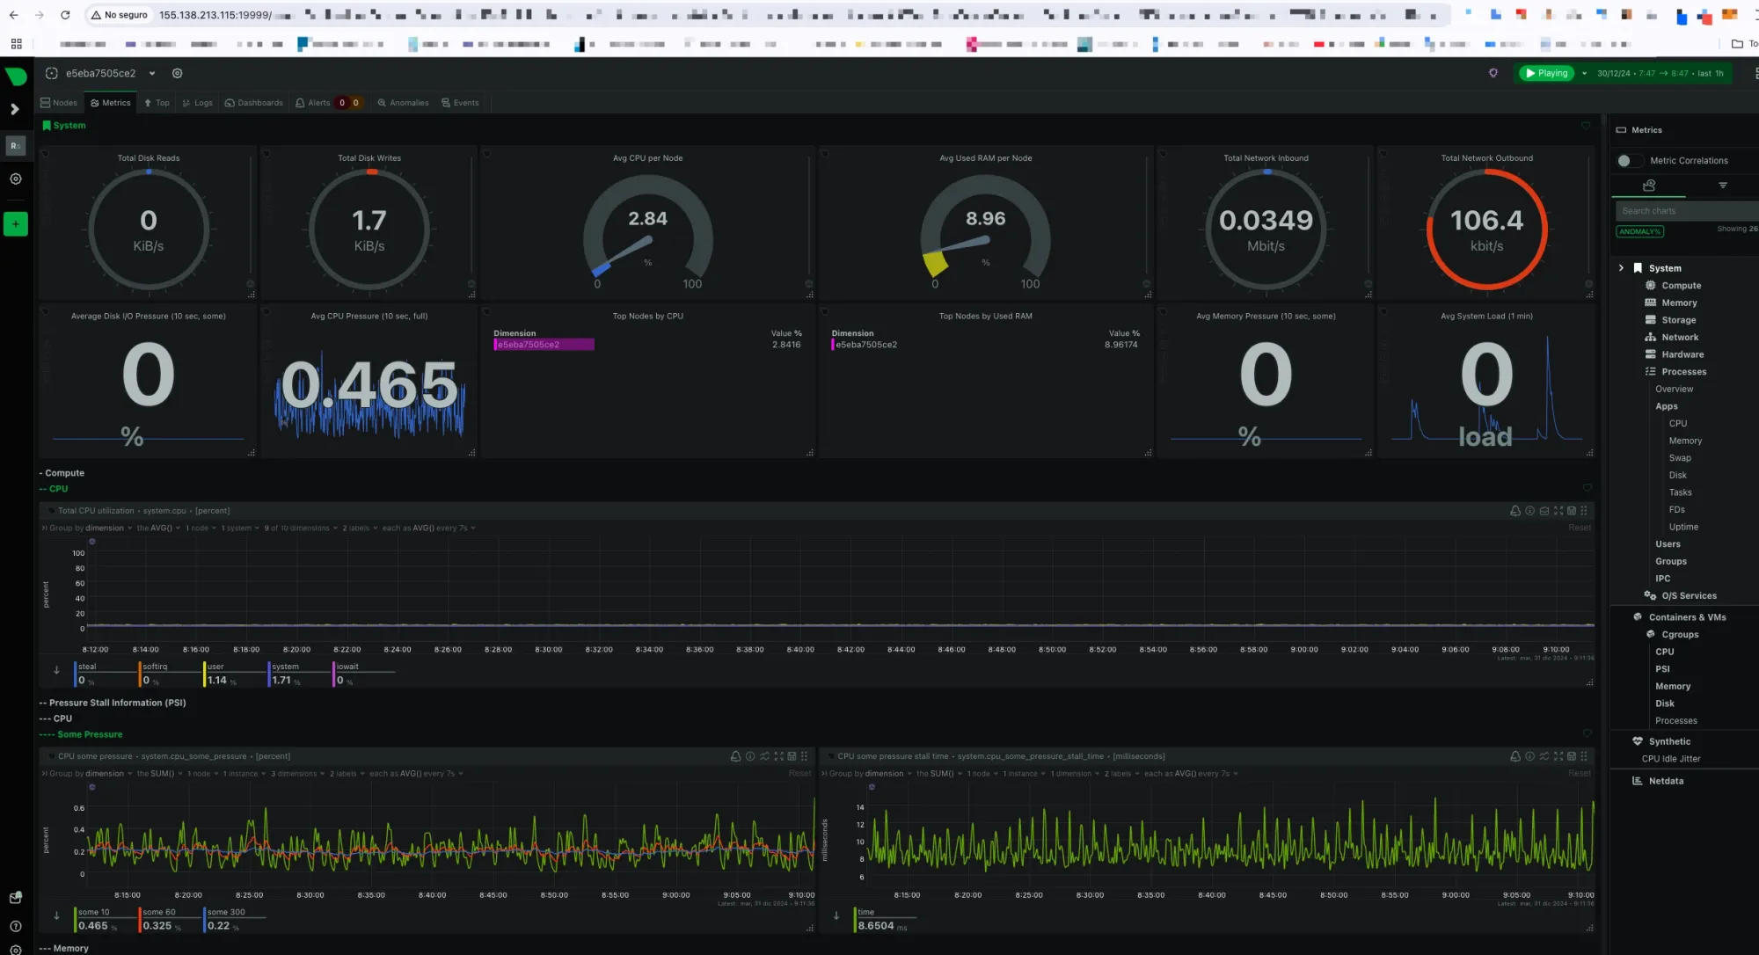Click the green Netdata logo icon

tap(16, 77)
